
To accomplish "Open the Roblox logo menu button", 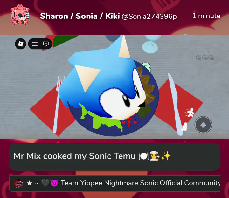I will [x=21, y=44].
